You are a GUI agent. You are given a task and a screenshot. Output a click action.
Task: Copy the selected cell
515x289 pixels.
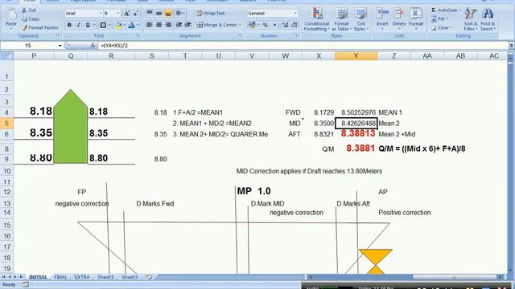point(30,19)
